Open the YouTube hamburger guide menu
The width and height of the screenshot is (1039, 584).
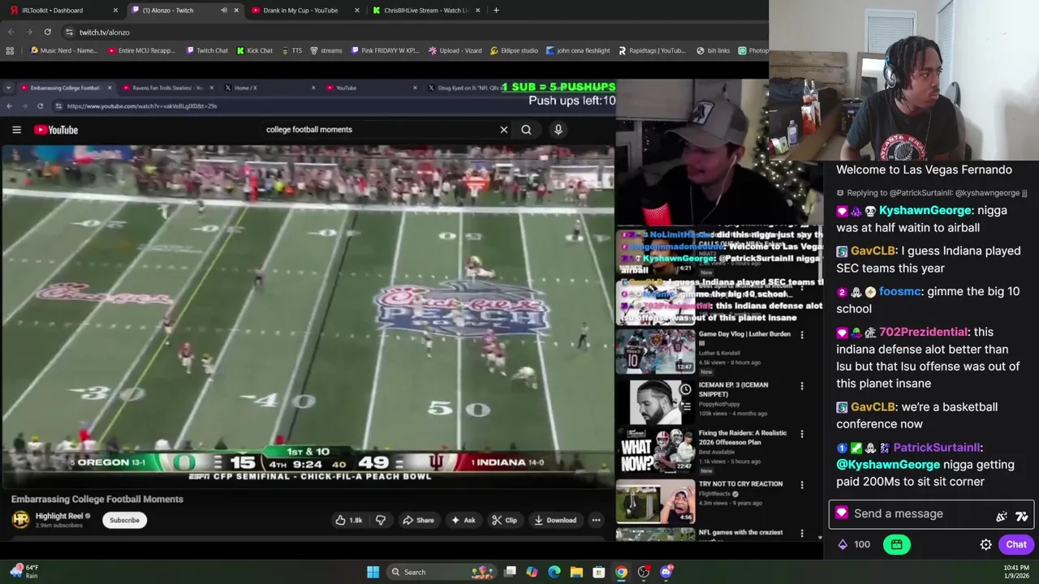pyautogui.click(x=16, y=130)
